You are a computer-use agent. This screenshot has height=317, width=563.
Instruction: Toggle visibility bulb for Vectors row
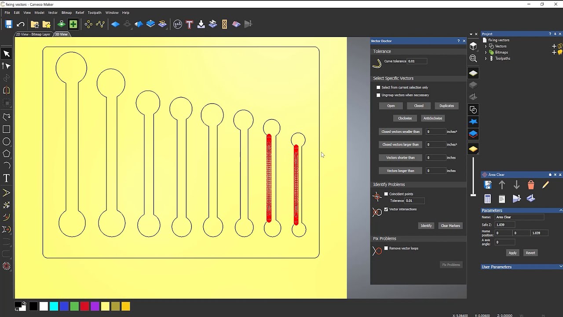point(560,46)
